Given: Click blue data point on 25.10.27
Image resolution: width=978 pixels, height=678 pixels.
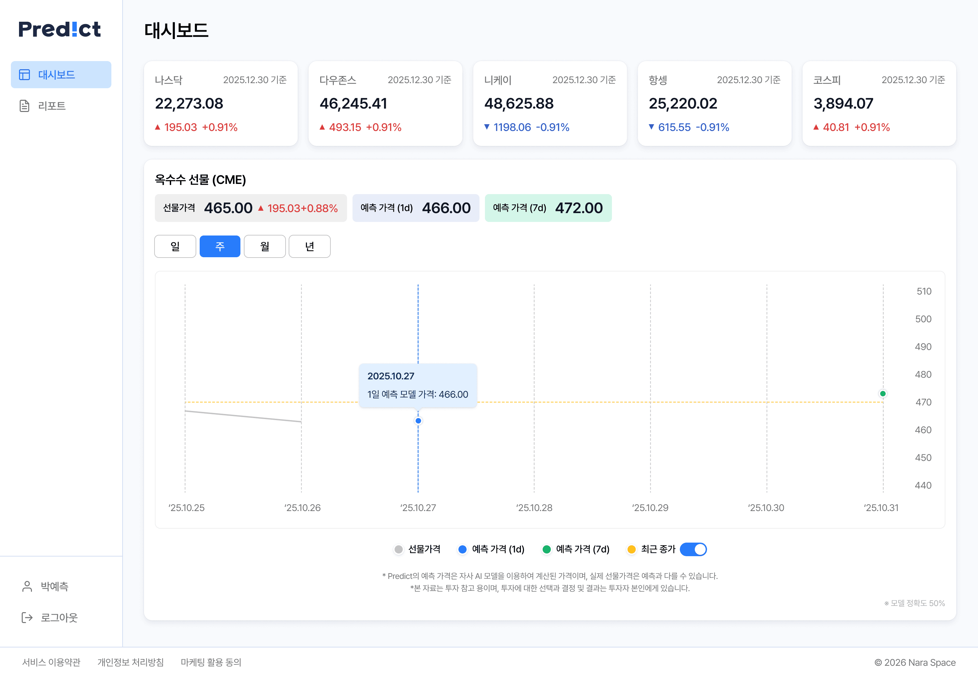Looking at the screenshot, I should coord(418,420).
